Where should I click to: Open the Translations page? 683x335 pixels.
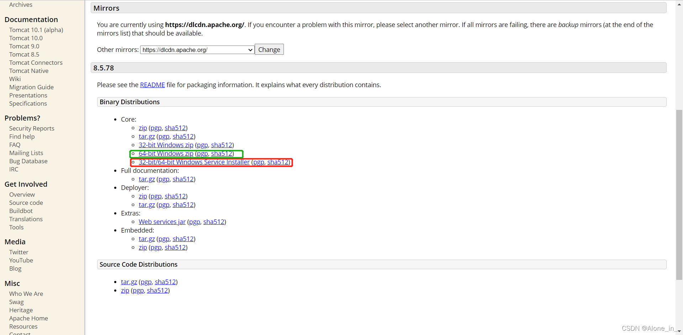[26, 219]
